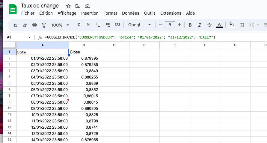Open the borders tool
267x143 pixels.
point(242,25)
